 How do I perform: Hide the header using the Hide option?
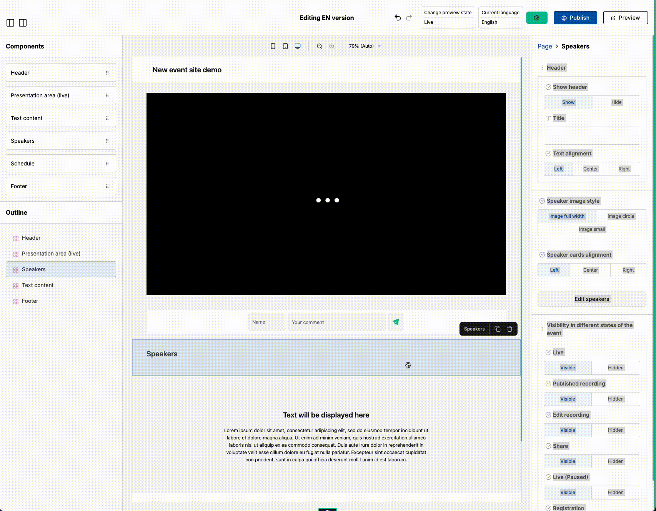tap(616, 102)
